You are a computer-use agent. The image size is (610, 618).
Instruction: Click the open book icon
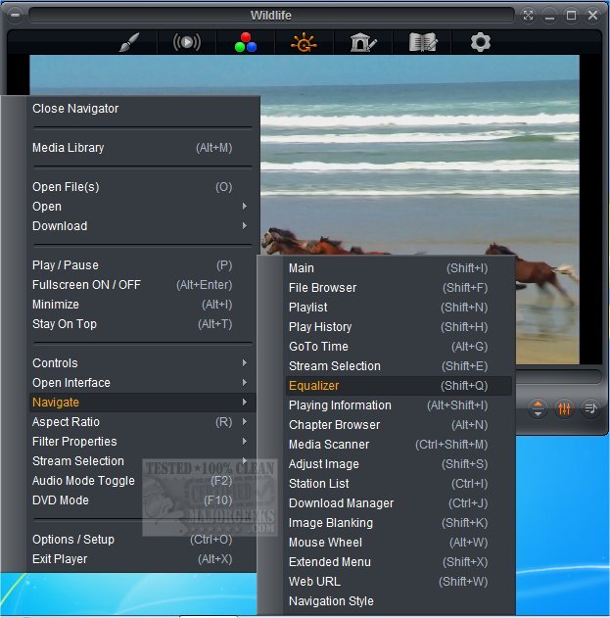(x=423, y=42)
